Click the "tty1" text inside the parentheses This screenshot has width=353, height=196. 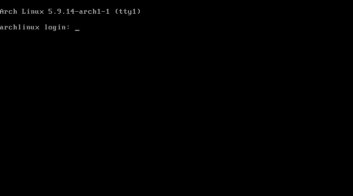pos(127,12)
